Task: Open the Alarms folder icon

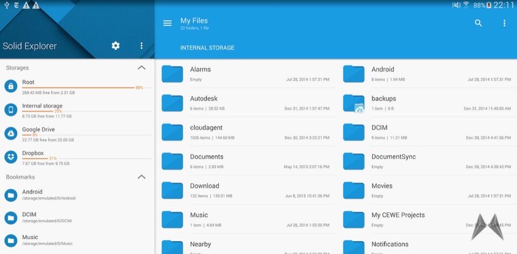Action: (172, 74)
